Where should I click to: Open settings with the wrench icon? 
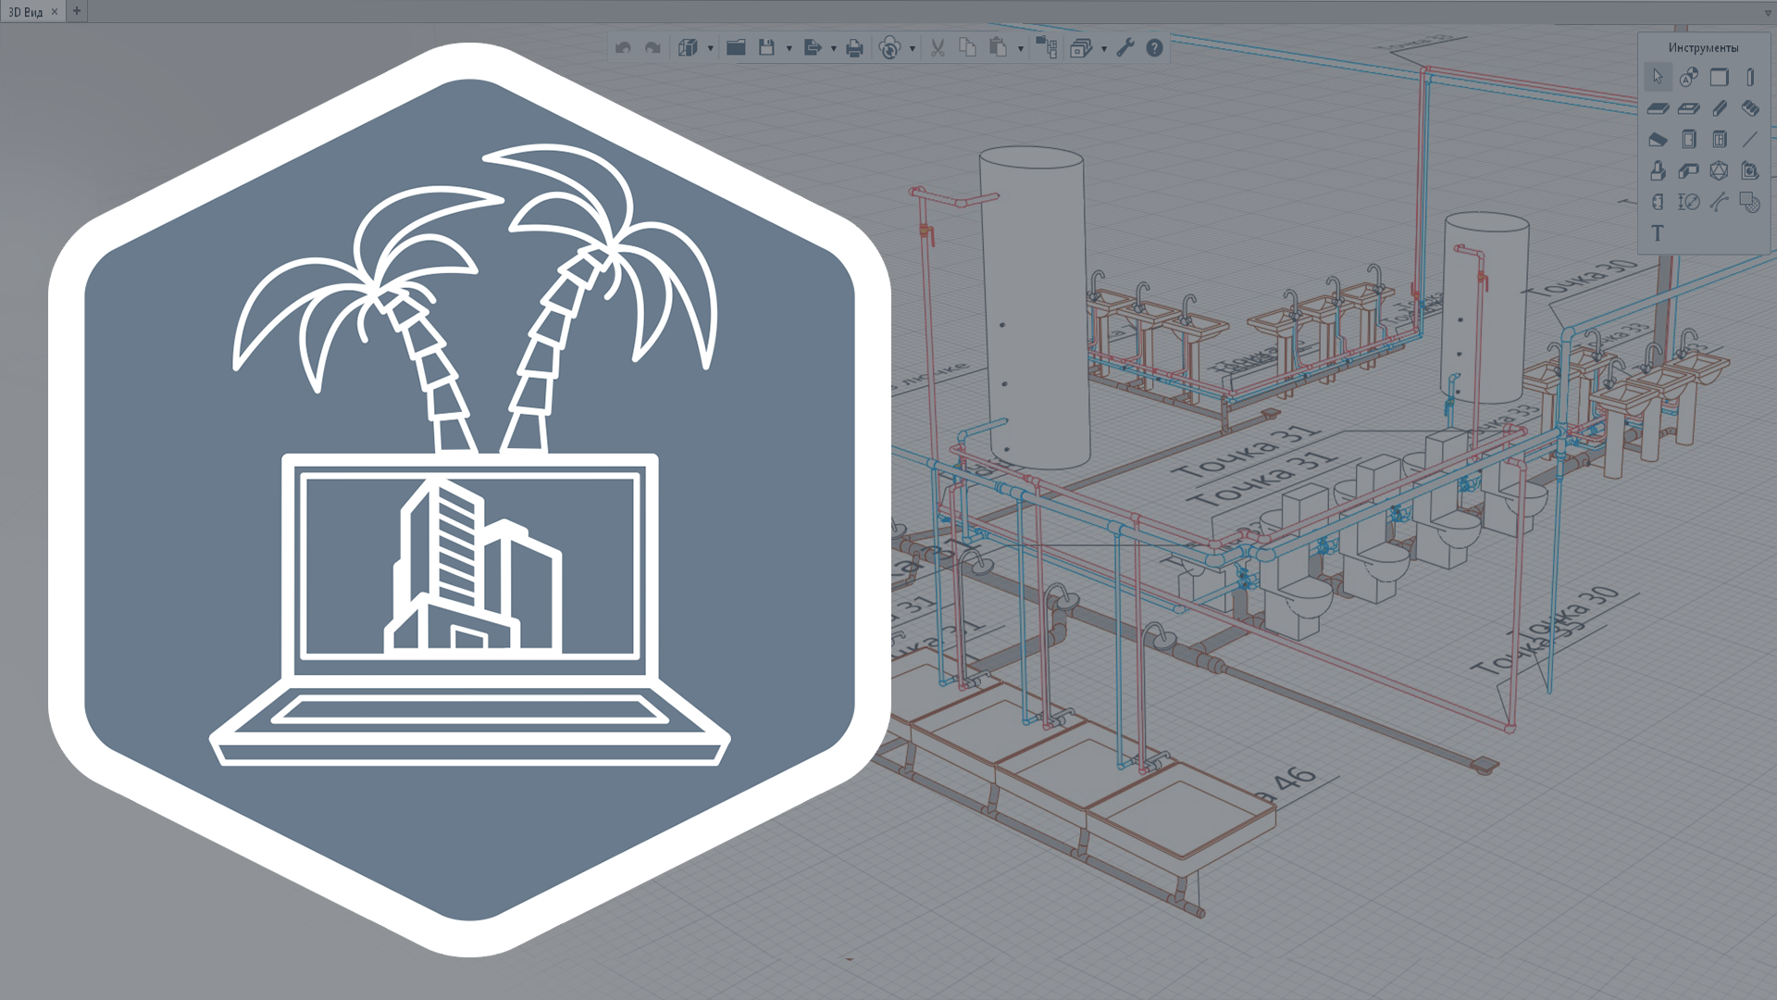[1125, 48]
